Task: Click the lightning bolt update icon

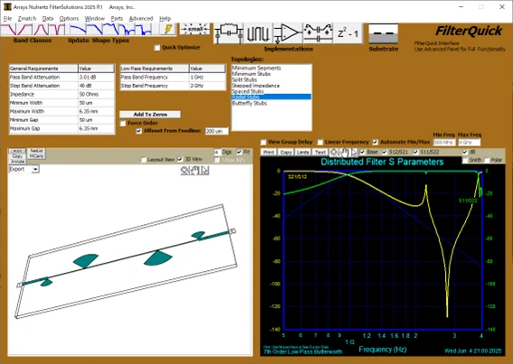Action: (167, 30)
